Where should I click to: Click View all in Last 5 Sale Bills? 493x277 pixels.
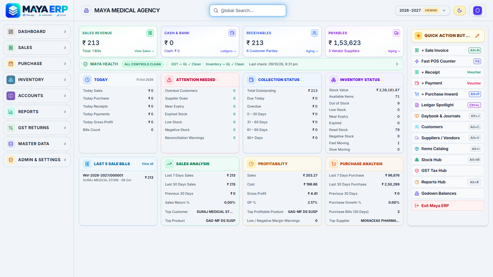[x=147, y=164]
